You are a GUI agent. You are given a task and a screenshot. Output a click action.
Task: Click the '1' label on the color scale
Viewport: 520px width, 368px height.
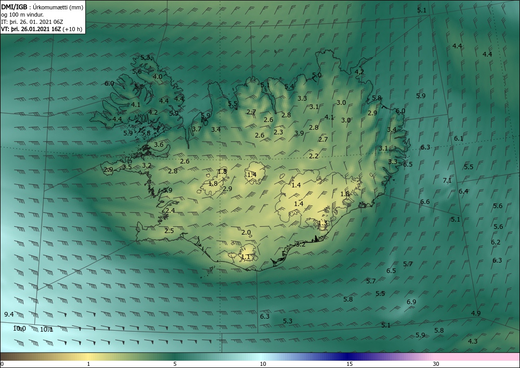pyautogui.click(x=88, y=364)
